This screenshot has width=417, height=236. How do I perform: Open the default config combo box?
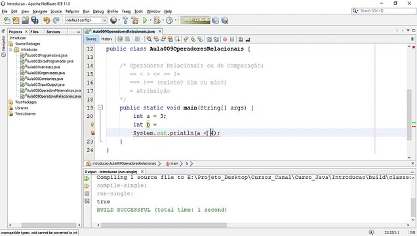[86, 20]
